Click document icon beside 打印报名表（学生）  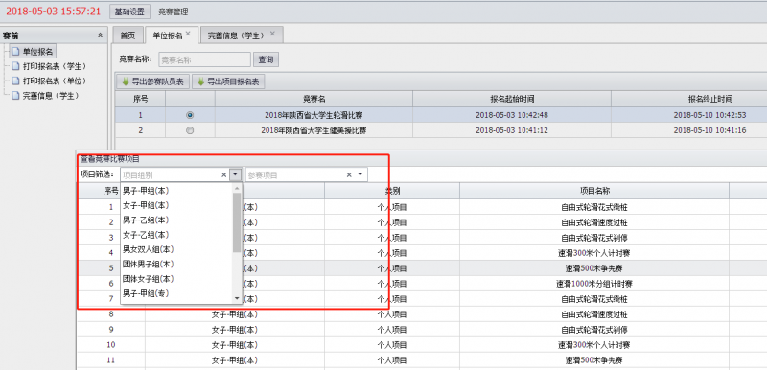(x=16, y=66)
